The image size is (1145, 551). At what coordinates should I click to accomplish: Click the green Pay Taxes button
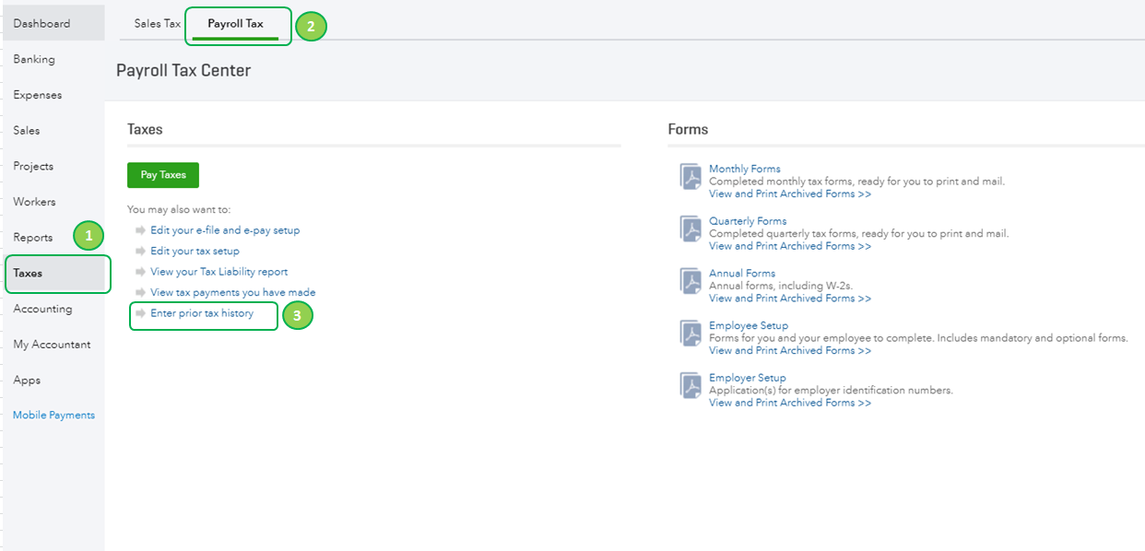pos(163,175)
